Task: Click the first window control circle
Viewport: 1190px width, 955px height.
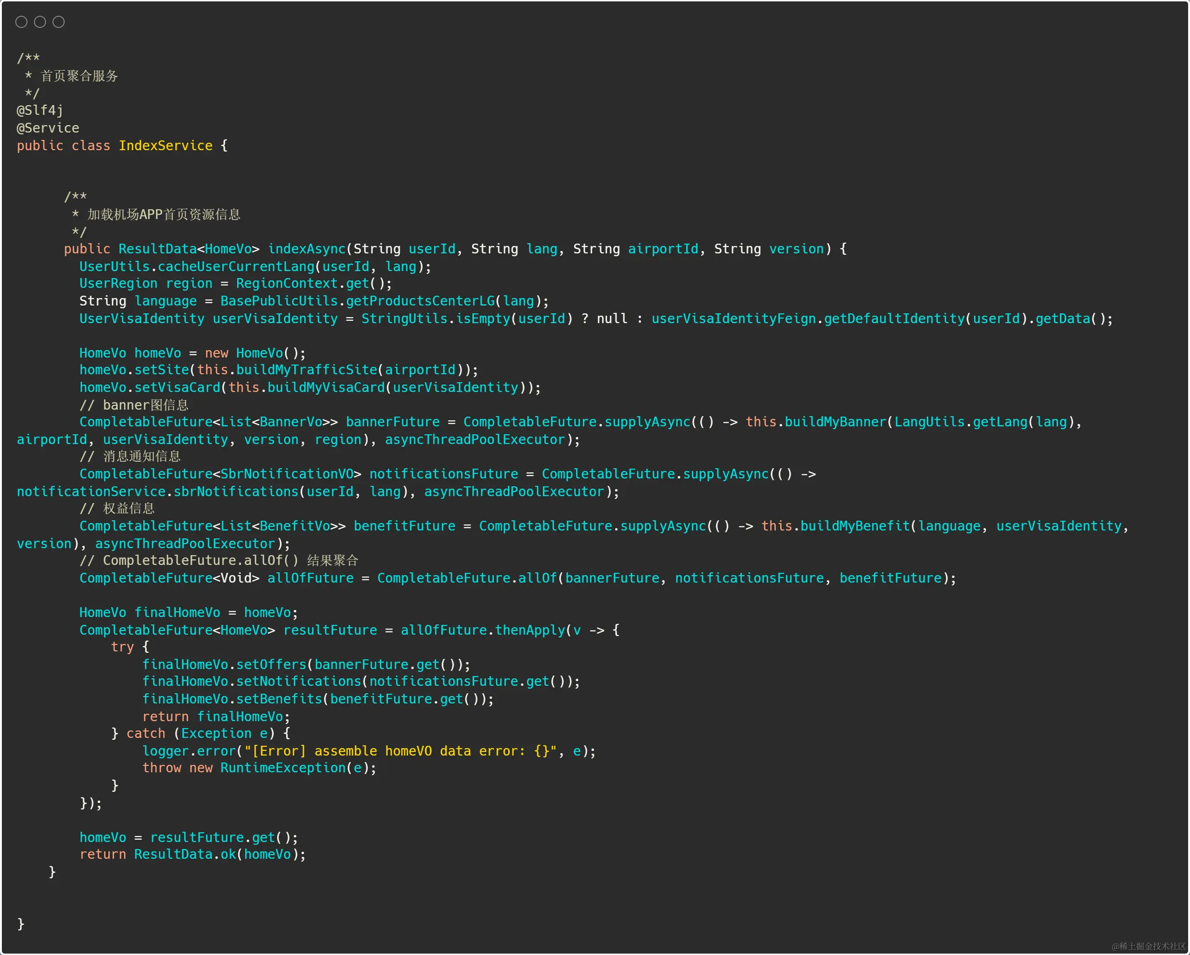Action: tap(21, 22)
